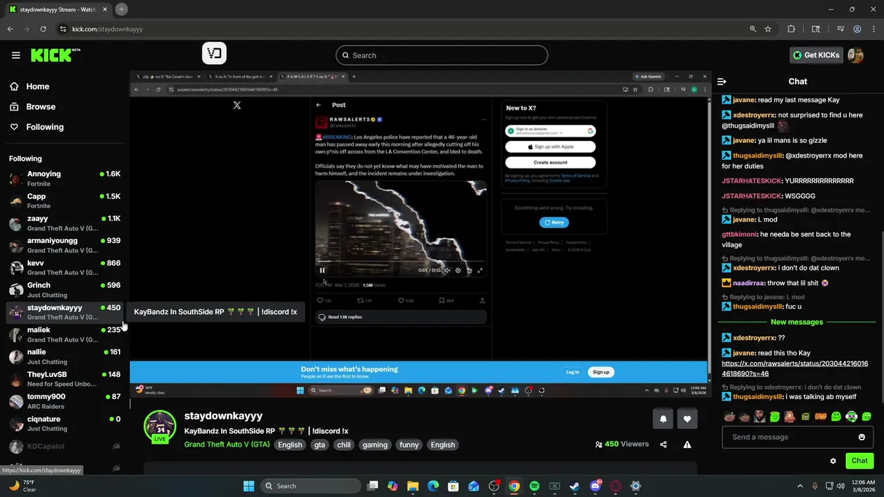Image resolution: width=884 pixels, height=497 pixels.
Task: Open weather widget showing 75°F
Action: [x=22, y=486]
